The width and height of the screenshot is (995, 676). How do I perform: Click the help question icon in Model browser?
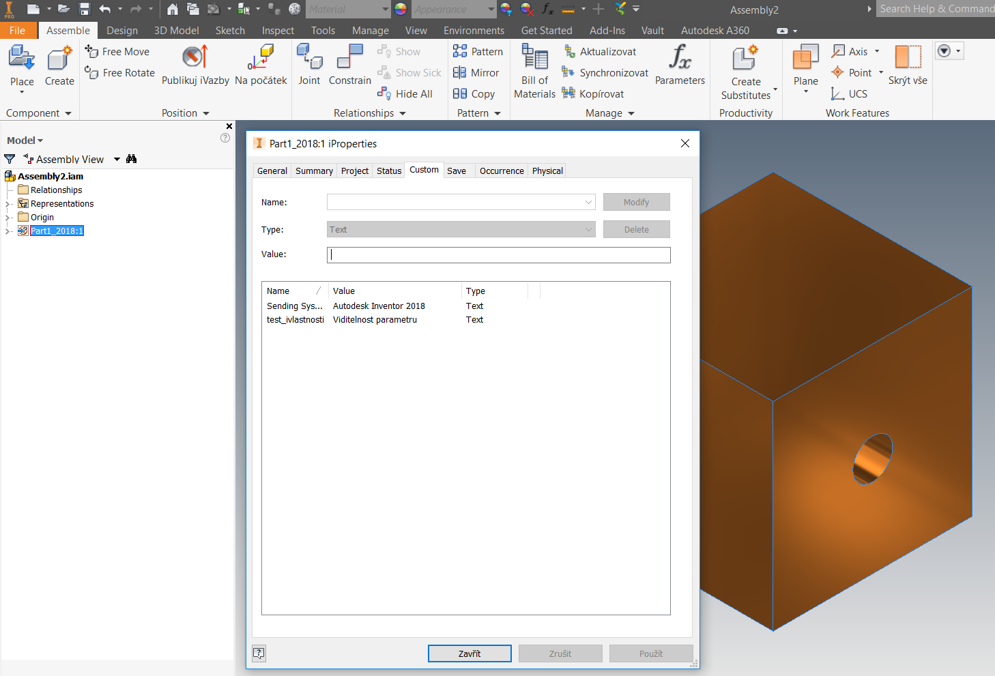225,138
